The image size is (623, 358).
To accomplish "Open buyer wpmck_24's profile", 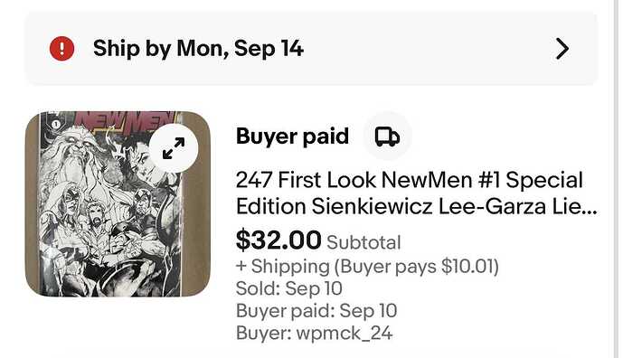I will click(x=345, y=333).
